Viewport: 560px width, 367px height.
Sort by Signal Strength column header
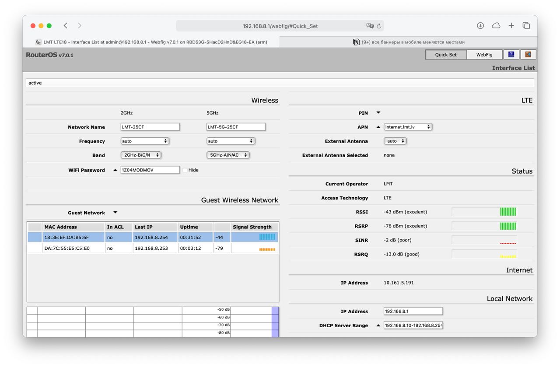[255, 227]
